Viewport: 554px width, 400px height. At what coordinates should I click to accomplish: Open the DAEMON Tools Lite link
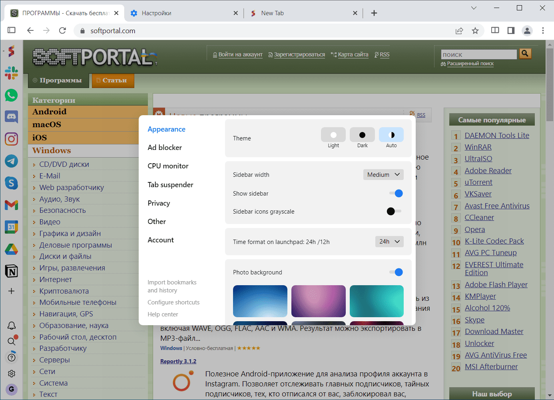click(x=497, y=136)
